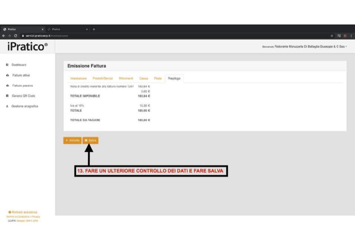
Task: Reload the page with browser refresh icon
Action: tap(15, 36)
